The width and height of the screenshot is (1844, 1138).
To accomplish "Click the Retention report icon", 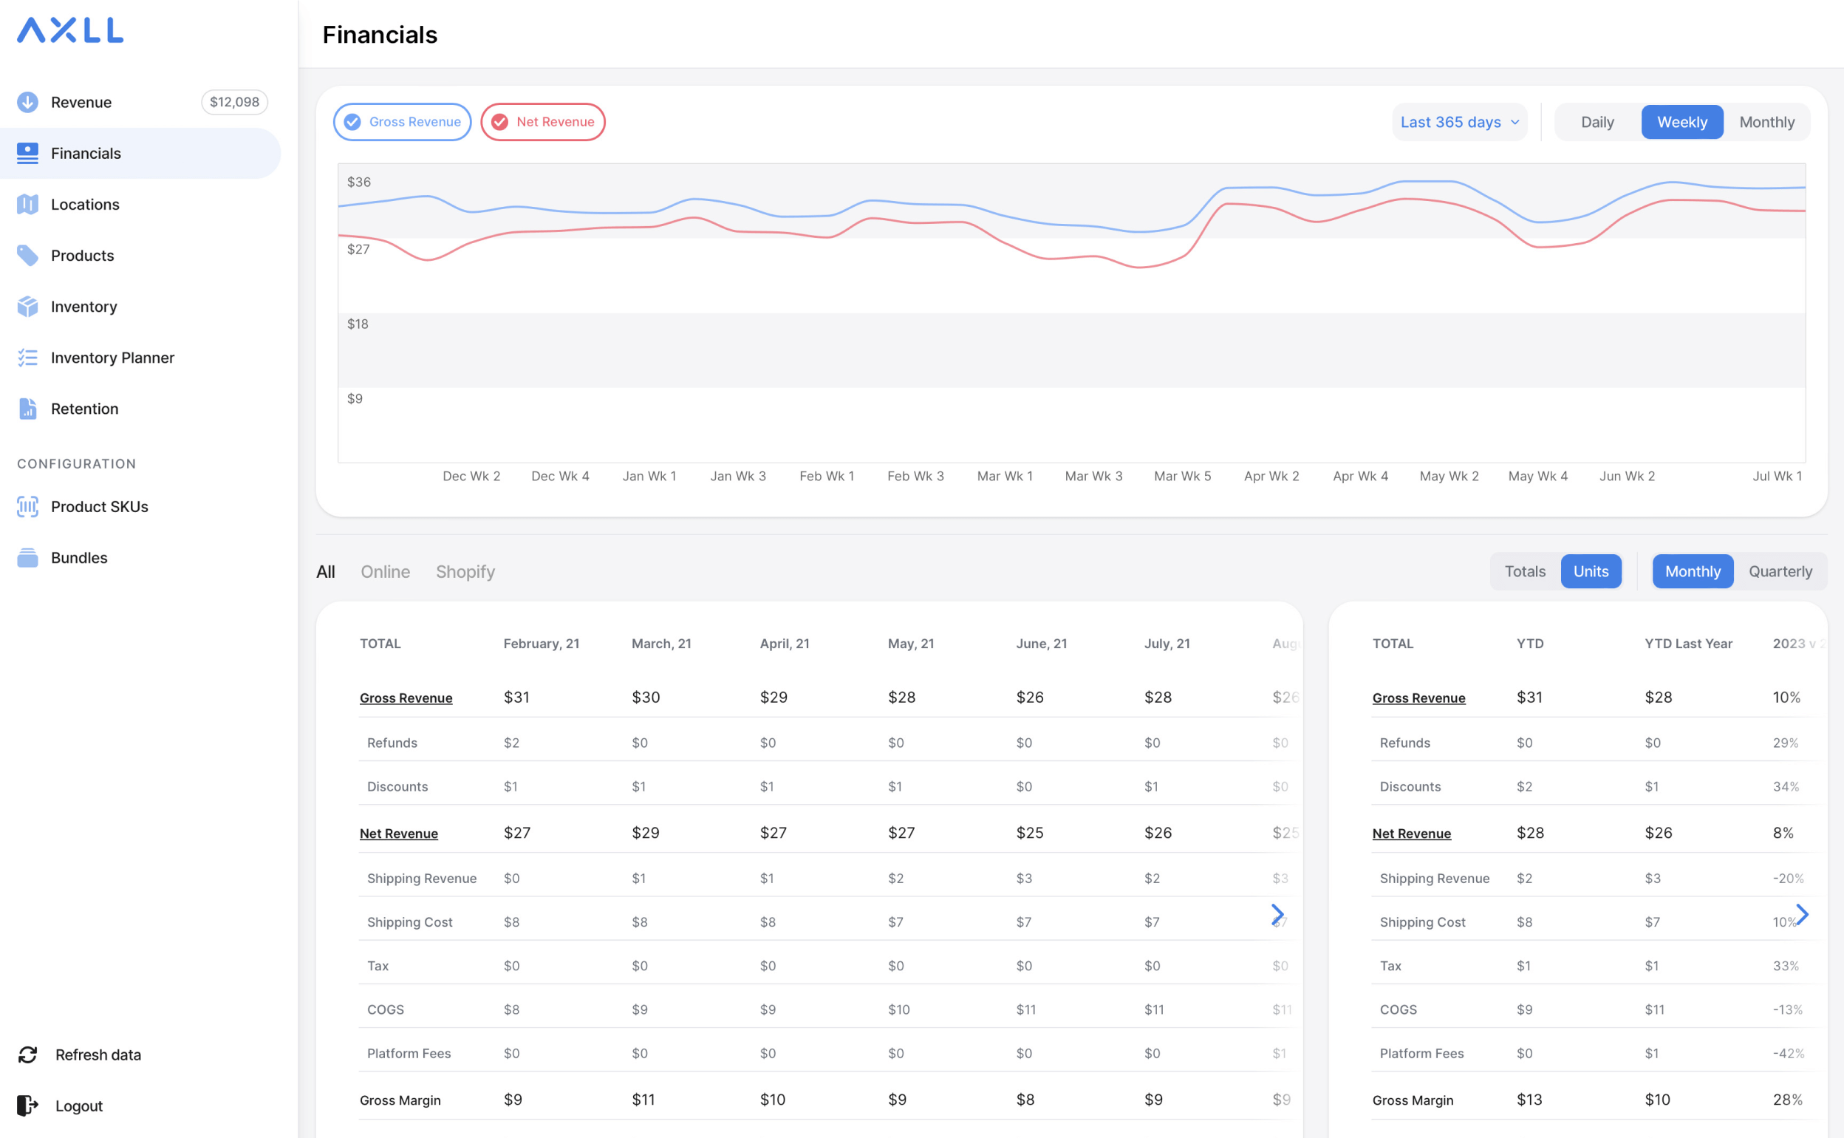I will point(28,409).
